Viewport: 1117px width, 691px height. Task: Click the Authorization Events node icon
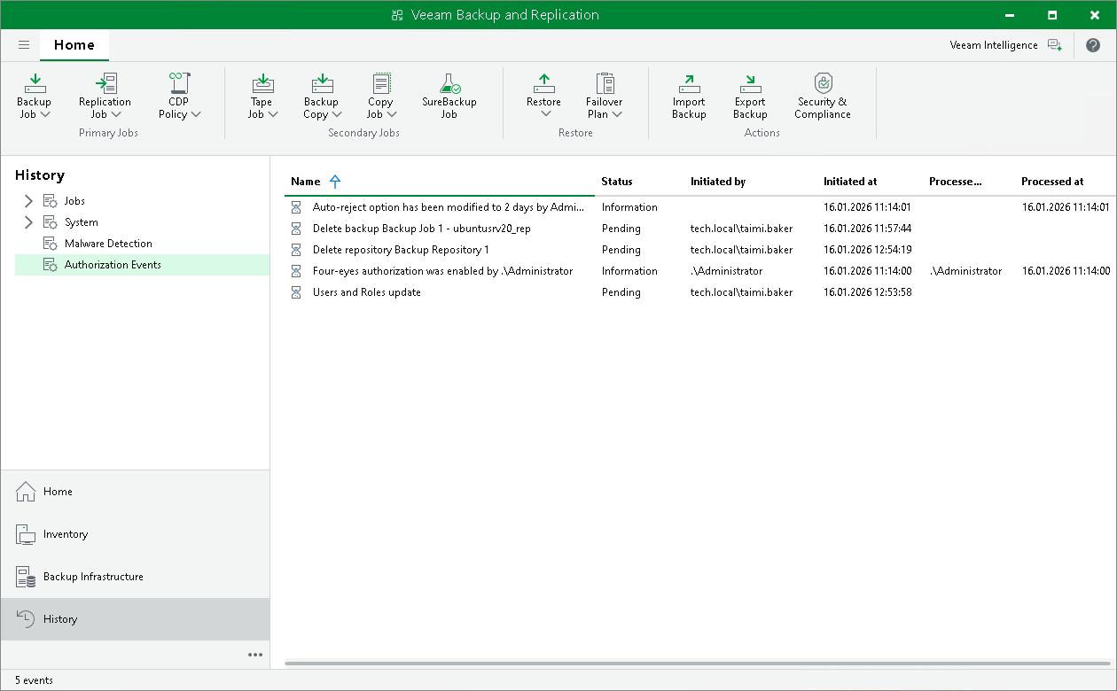51,265
